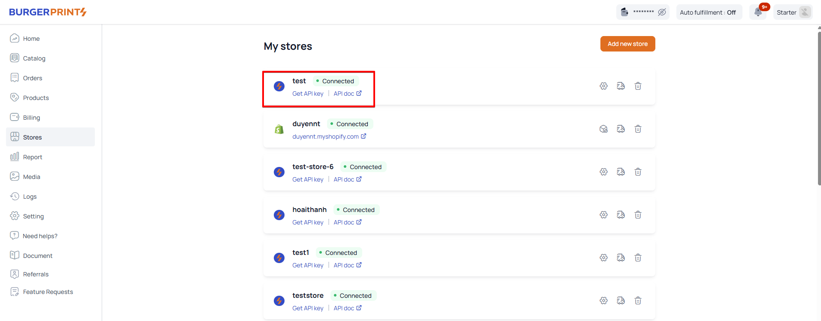
Task: Click the BurgerPrints logo
Action: click(x=48, y=12)
